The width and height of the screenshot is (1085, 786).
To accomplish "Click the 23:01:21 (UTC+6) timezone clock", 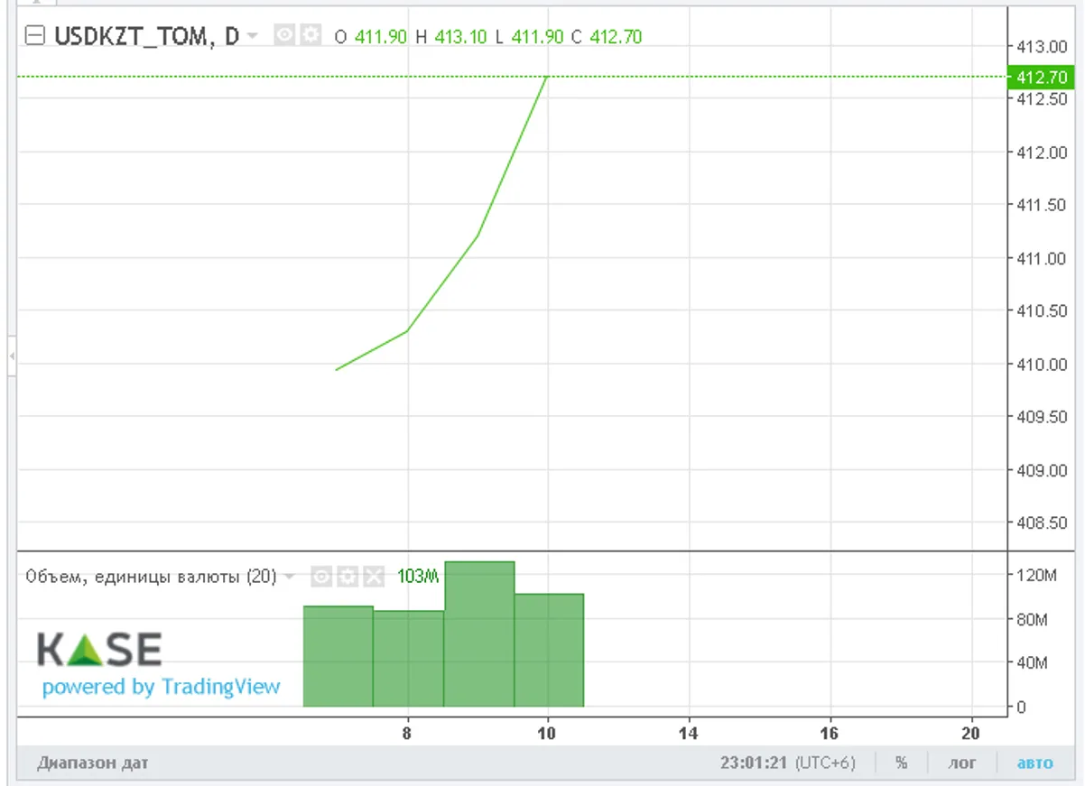I will pos(787,763).
